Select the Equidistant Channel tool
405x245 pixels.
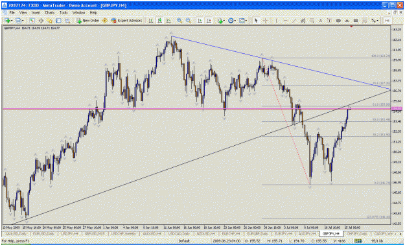coord(303,21)
